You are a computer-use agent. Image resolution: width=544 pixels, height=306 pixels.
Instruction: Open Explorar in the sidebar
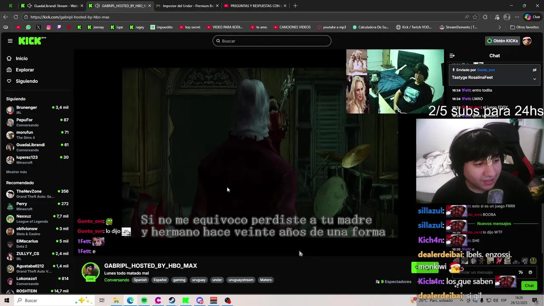coord(25,70)
